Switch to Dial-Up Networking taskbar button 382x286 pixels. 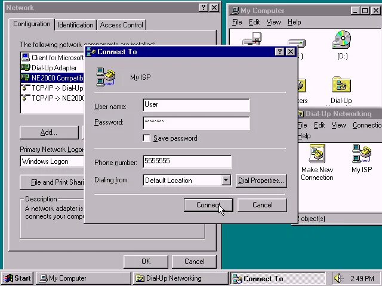[x=180, y=278]
